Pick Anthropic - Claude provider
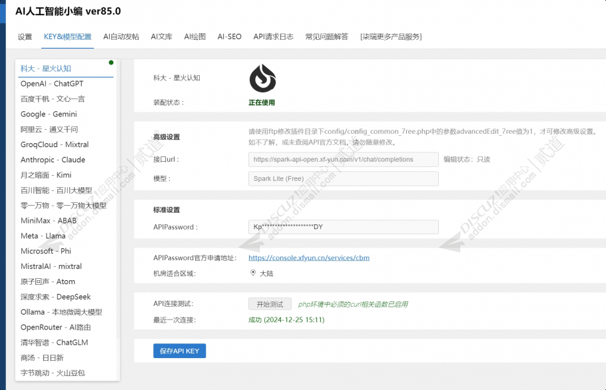 tap(53, 160)
